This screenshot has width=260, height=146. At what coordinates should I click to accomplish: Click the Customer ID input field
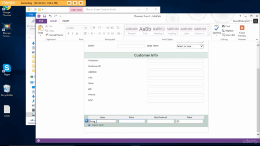[175, 67]
